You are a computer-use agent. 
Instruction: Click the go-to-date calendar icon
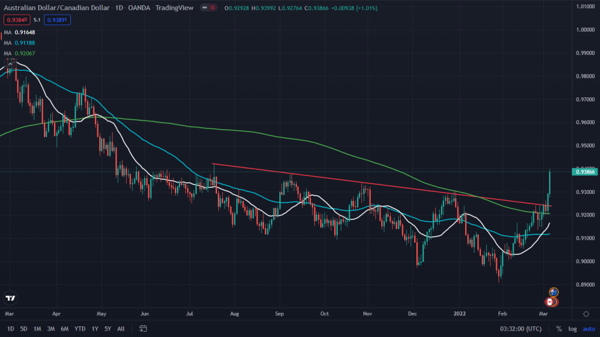coord(144,329)
